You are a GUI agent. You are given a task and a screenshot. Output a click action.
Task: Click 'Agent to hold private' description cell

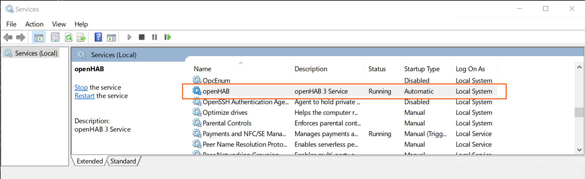(327, 102)
